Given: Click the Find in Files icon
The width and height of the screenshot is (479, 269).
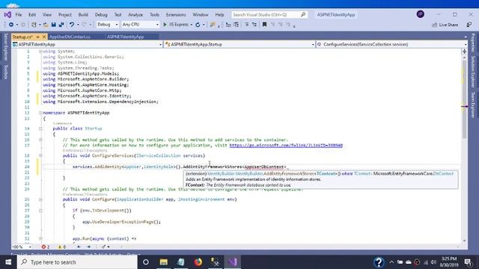Looking at the screenshot, I should pos(213,25).
